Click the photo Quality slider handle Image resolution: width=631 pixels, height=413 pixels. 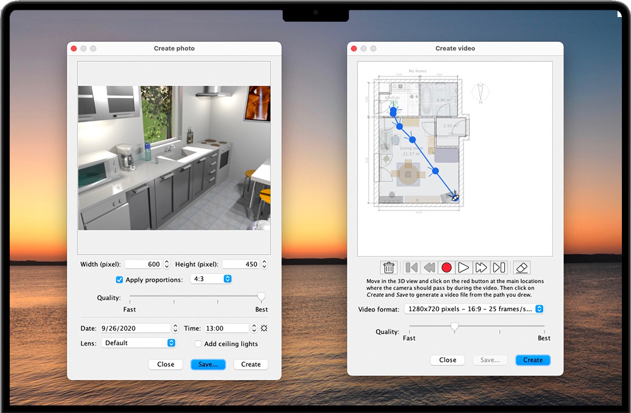262,297
